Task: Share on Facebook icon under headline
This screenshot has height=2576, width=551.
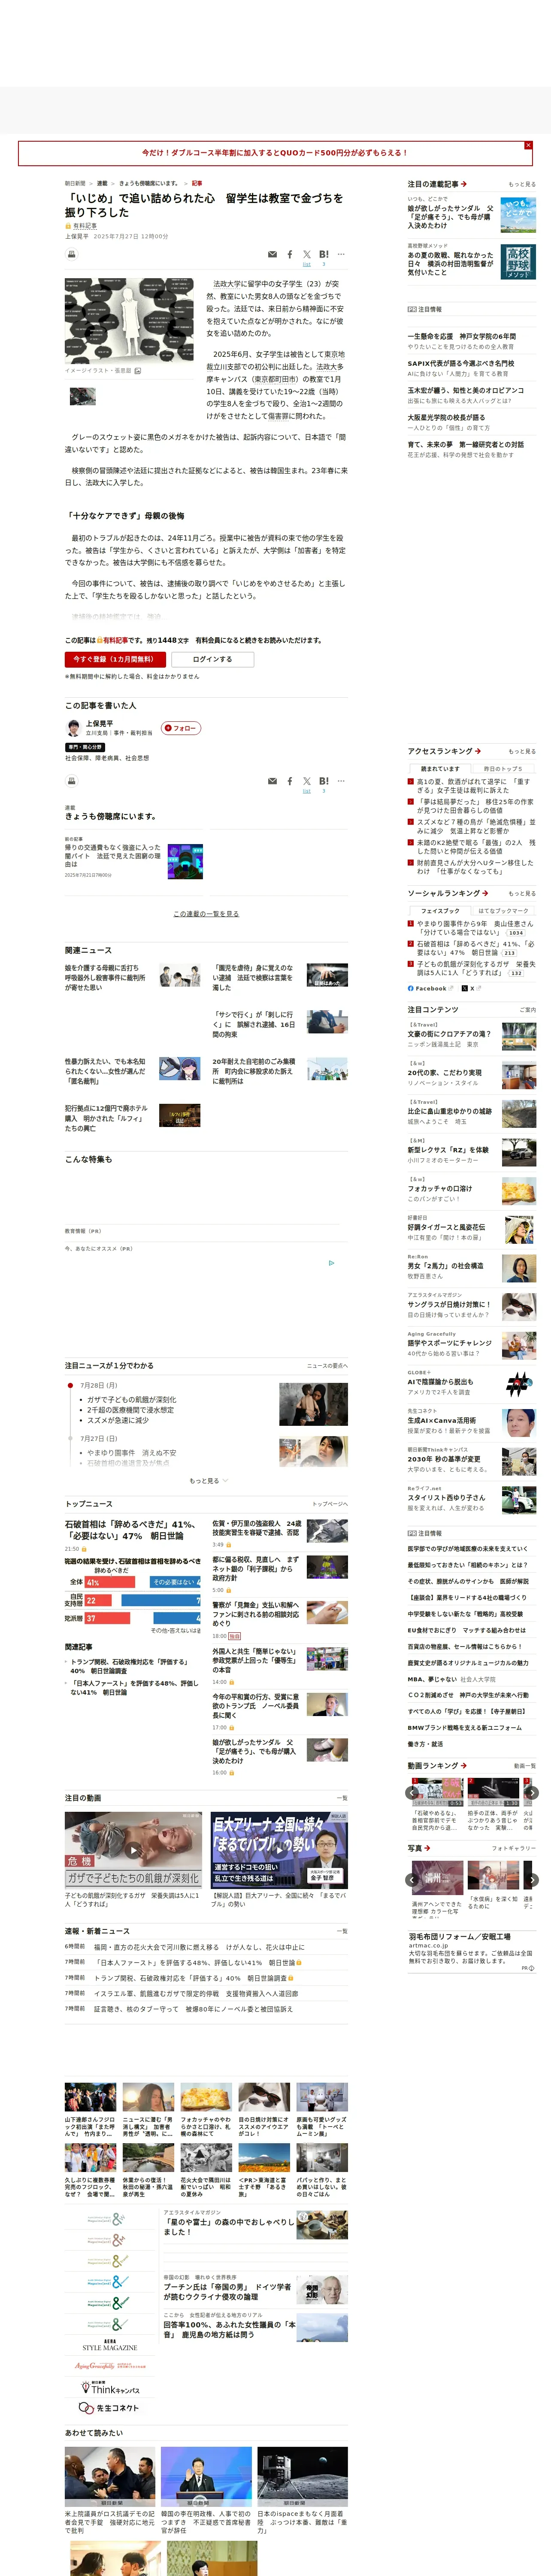Action: (290, 254)
